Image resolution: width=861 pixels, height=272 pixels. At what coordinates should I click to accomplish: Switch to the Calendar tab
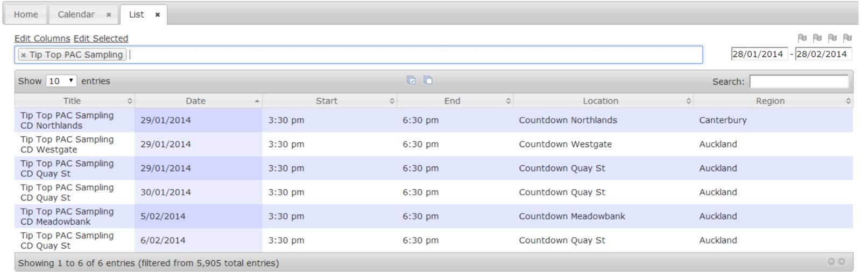pos(76,14)
